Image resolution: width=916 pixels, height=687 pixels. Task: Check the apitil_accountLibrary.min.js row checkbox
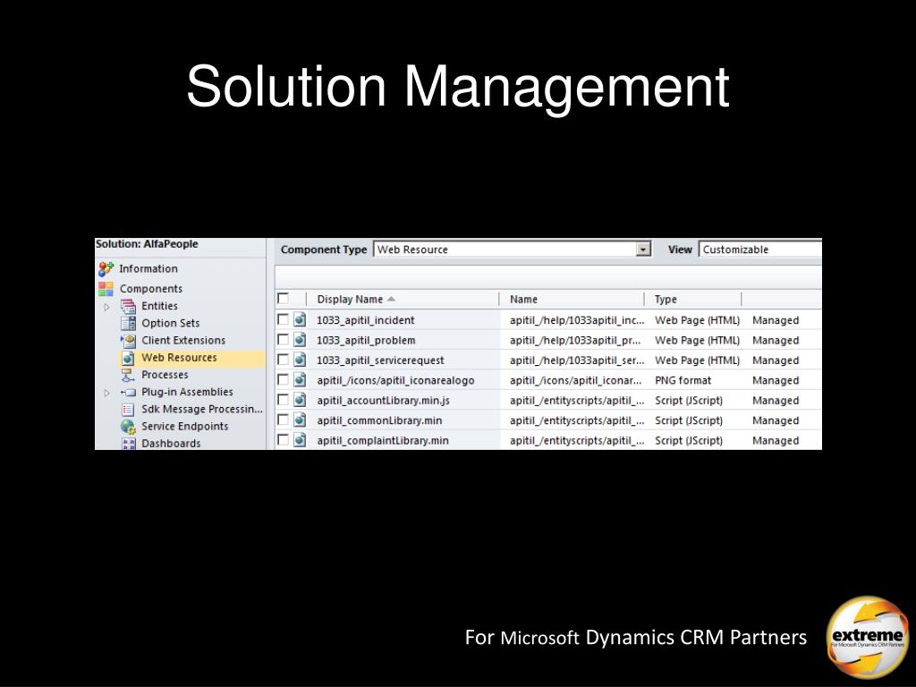click(x=284, y=400)
